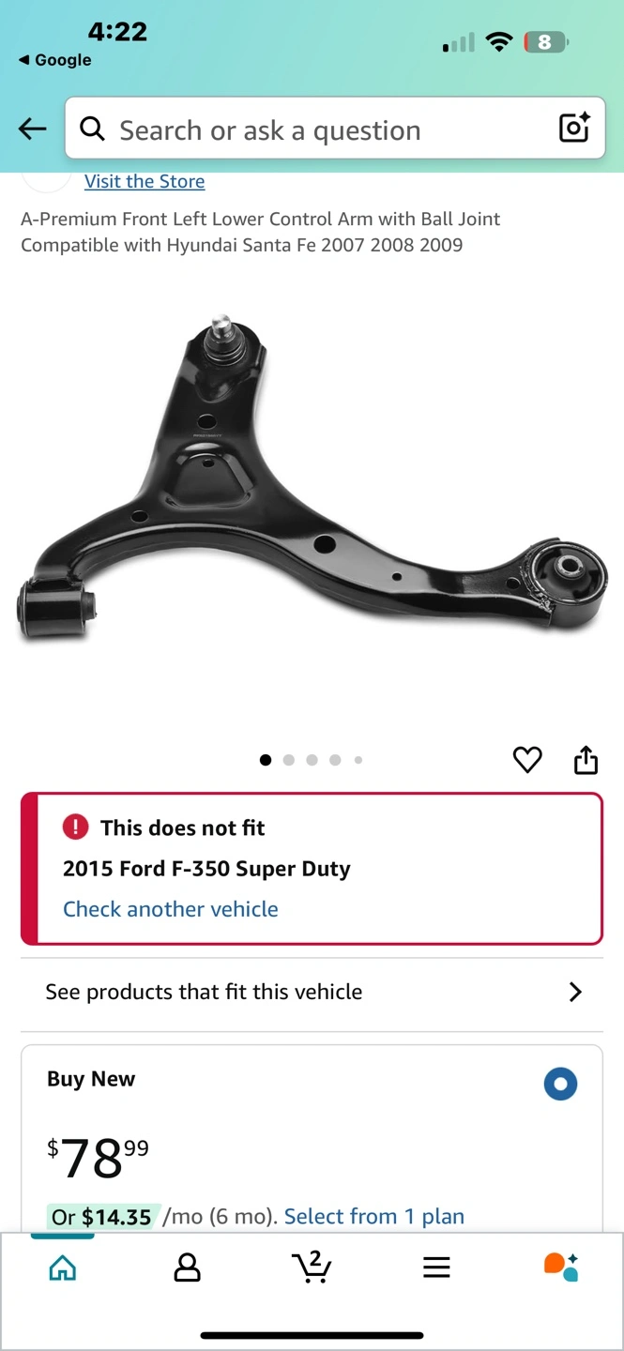Add item to wishlist heart icon
This screenshot has width=624, height=1351.
(x=527, y=759)
